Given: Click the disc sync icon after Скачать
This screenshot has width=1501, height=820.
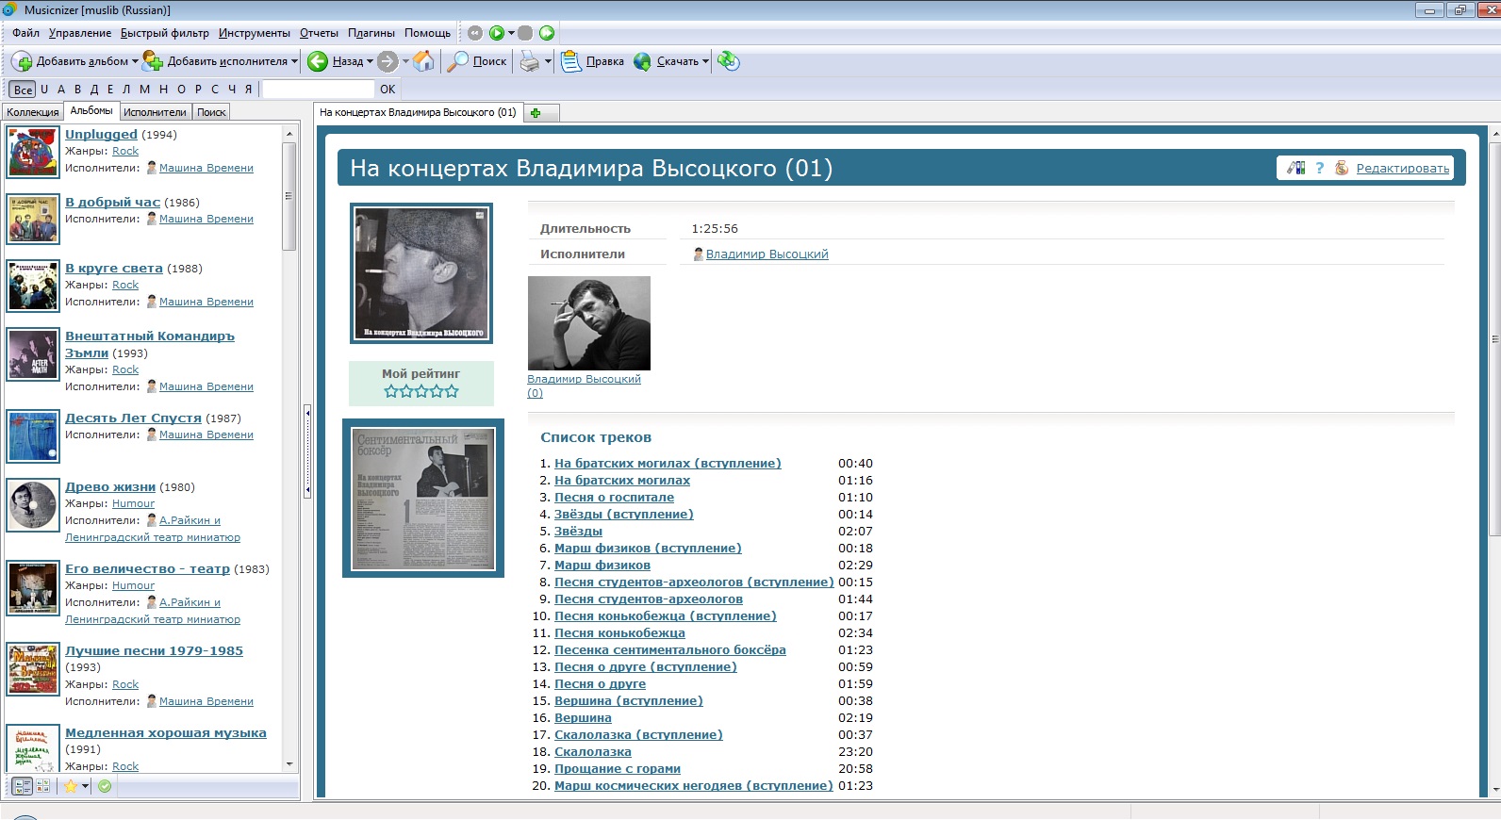Looking at the screenshot, I should 728,61.
